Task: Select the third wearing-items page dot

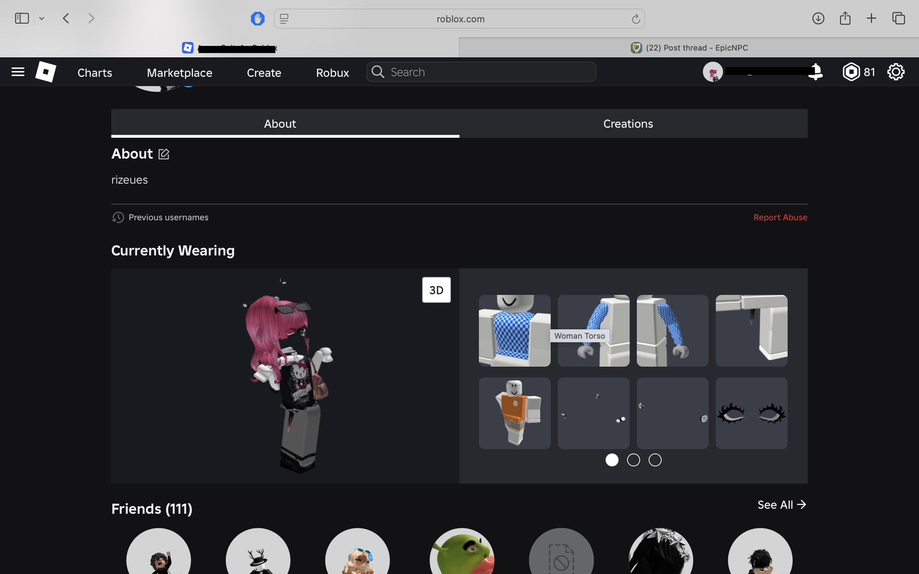Action: (655, 460)
